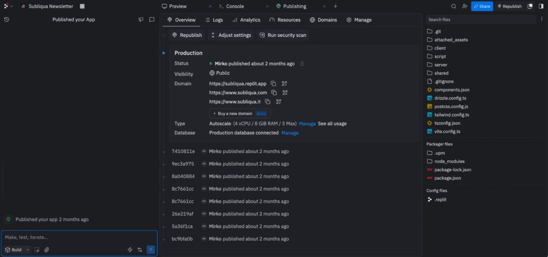This screenshot has width=548, height=257.
Task: Close the Publishing tab
Action: [x=324, y=6]
